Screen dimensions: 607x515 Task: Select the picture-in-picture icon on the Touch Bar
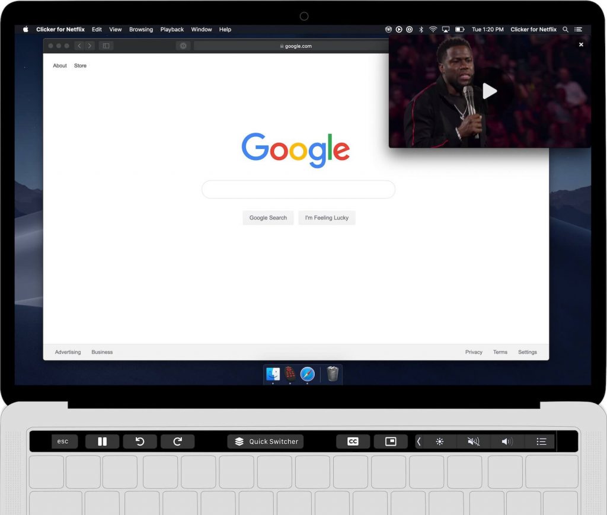pos(391,441)
